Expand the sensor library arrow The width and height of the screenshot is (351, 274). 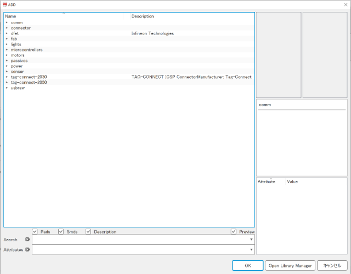click(x=7, y=72)
